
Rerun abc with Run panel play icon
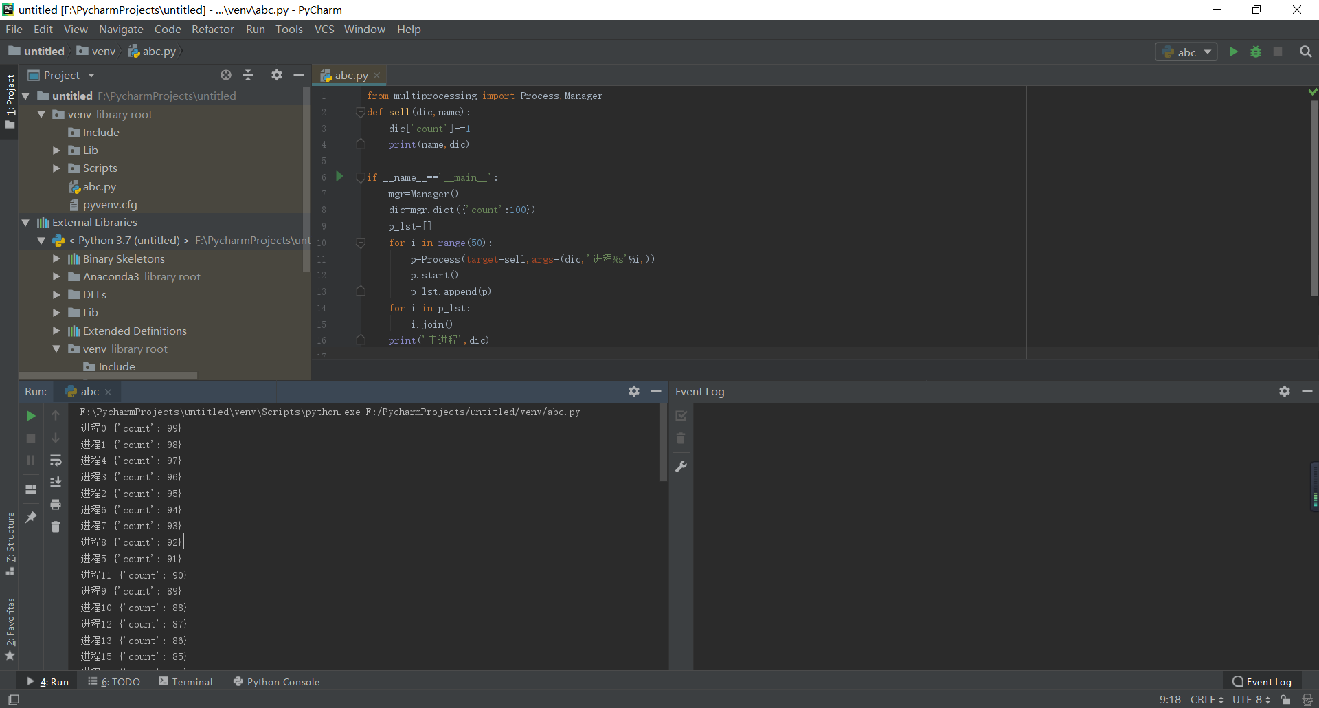(x=31, y=416)
